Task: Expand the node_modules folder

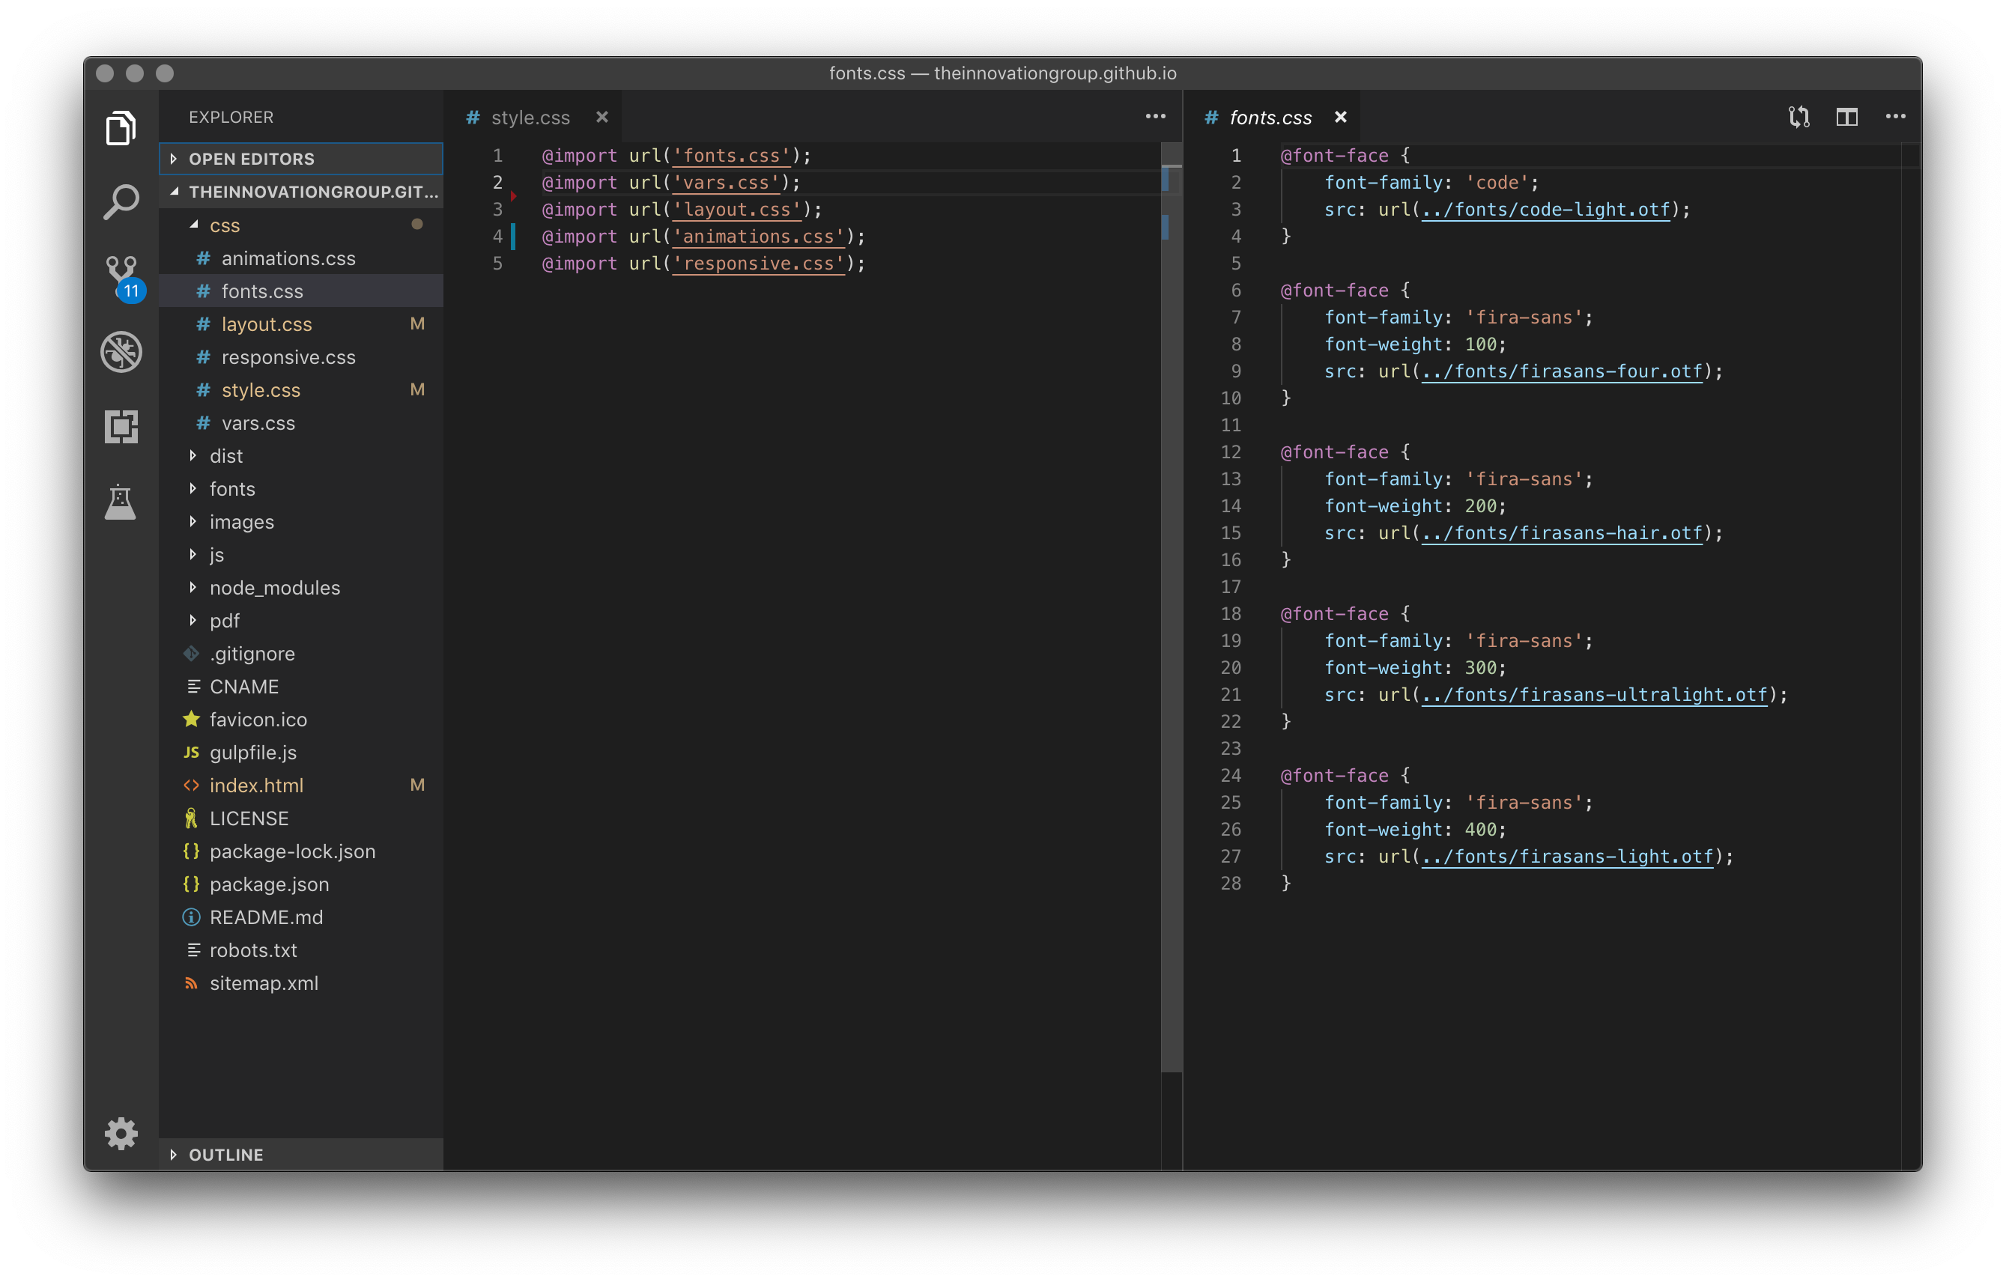Action: point(274,587)
